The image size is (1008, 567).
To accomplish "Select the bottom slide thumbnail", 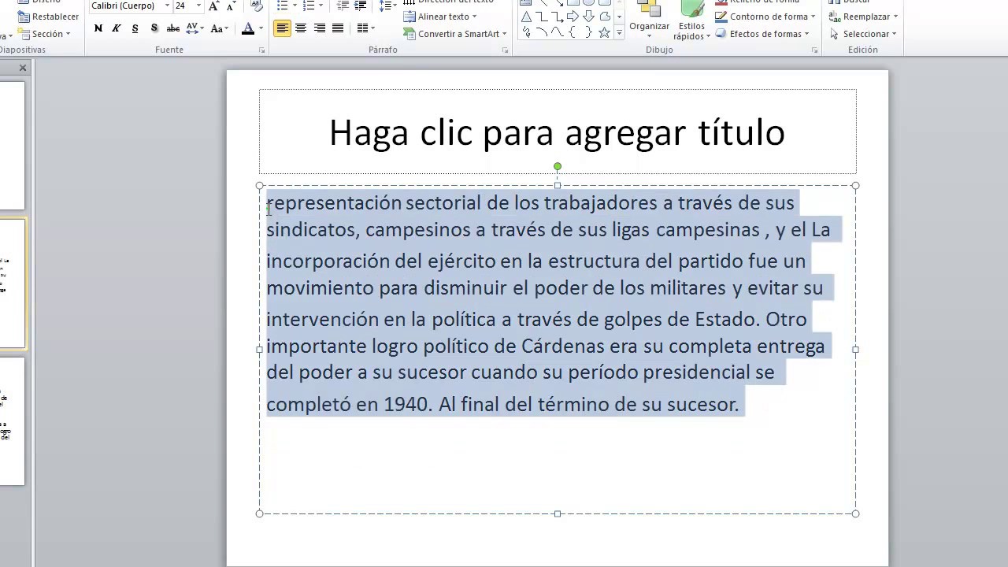I will point(12,421).
